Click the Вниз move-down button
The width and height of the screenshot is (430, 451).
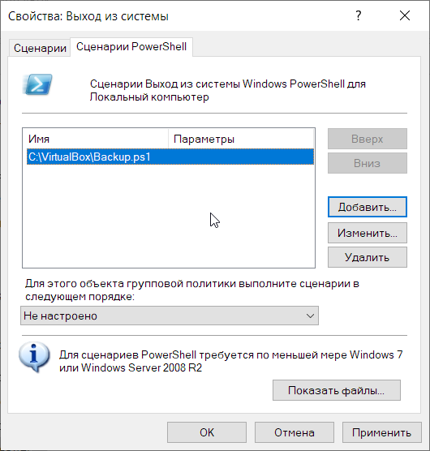click(x=368, y=163)
